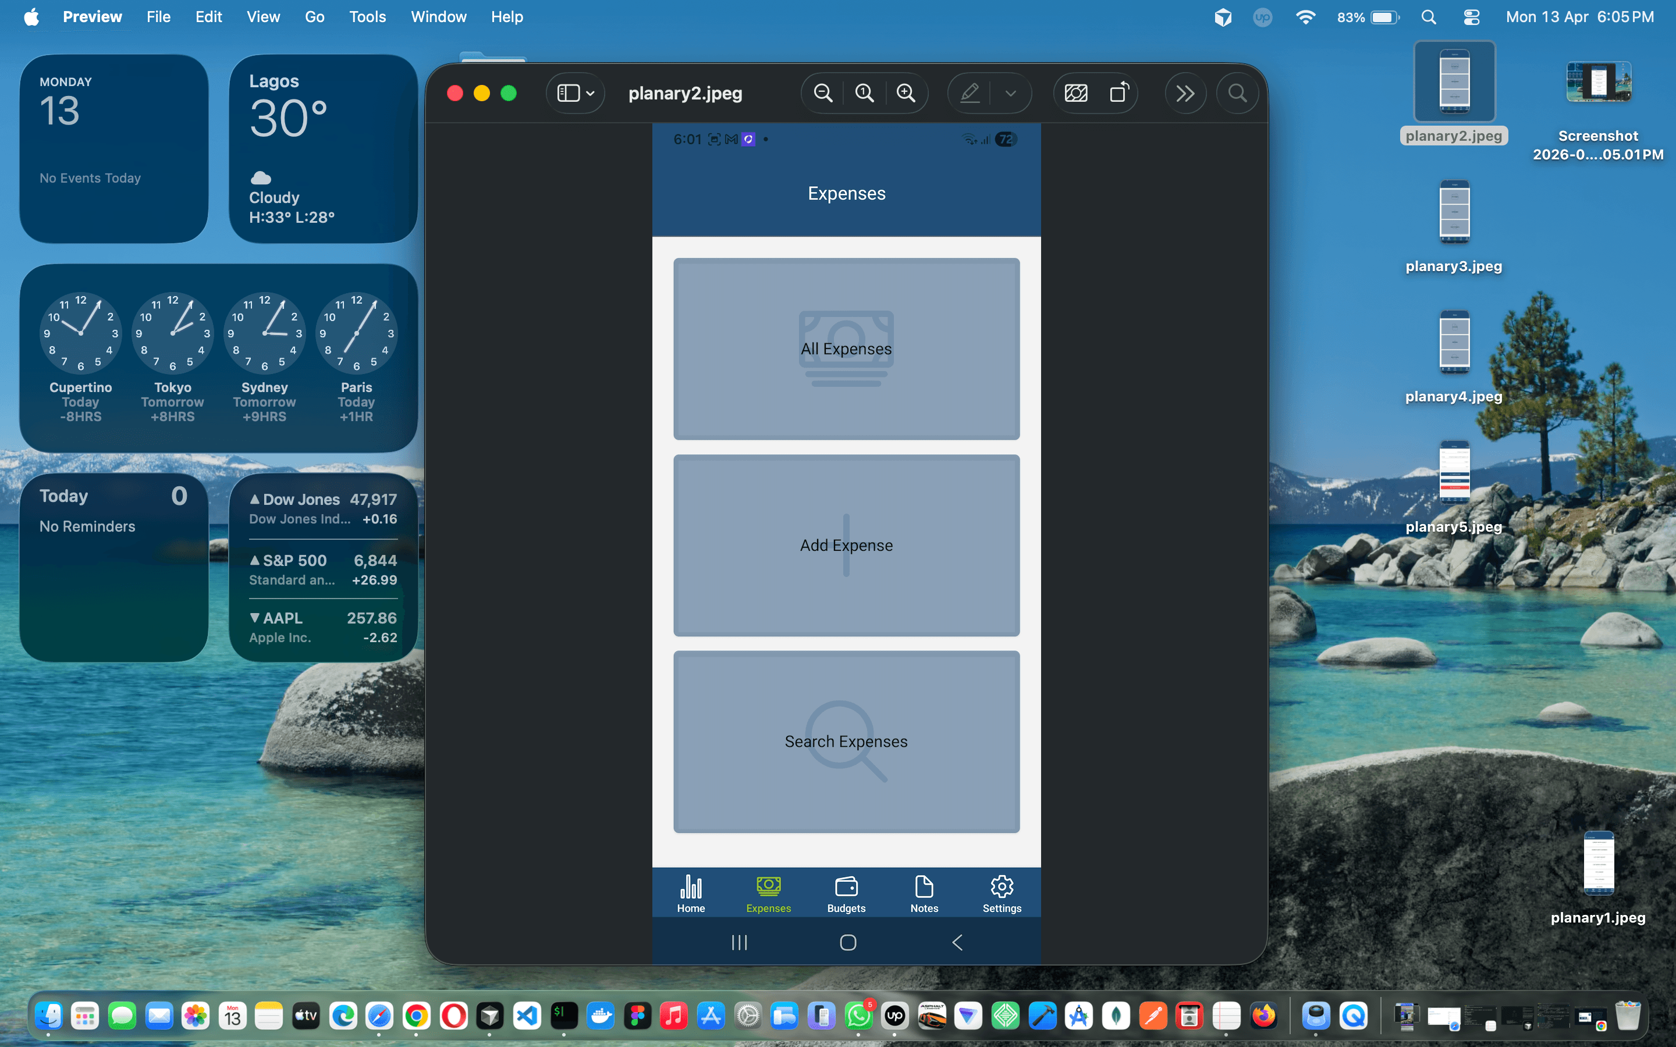Open Firefox from the Dock

(x=1265, y=1016)
